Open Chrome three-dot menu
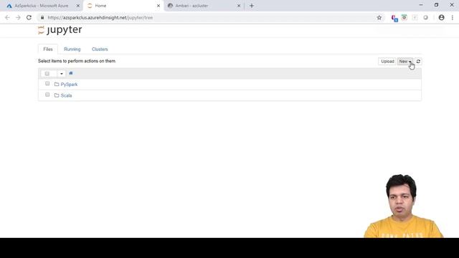This screenshot has height=258, width=459. (453, 17)
